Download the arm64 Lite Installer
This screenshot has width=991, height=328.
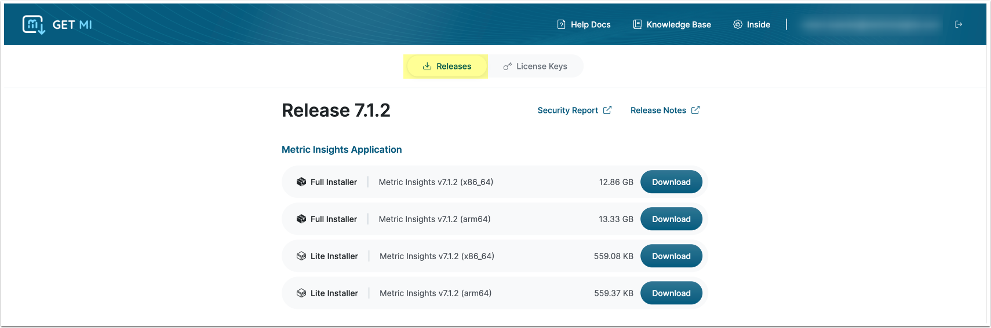pyautogui.click(x=671, y=293)
